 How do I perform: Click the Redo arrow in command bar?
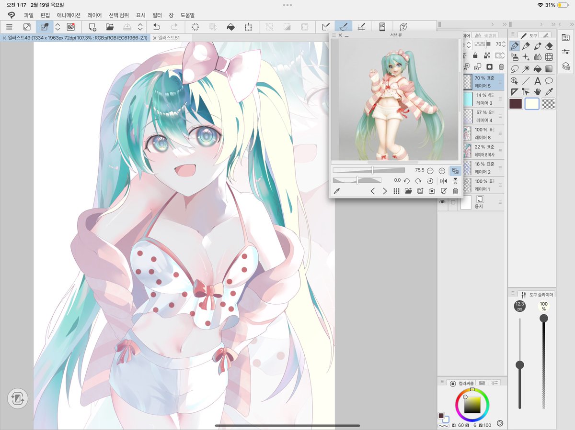tap(174, 27)
